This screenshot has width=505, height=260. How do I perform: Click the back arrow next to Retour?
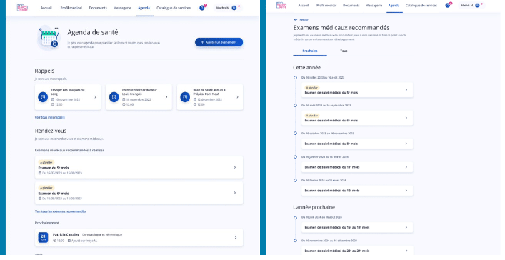coord(296,20)
